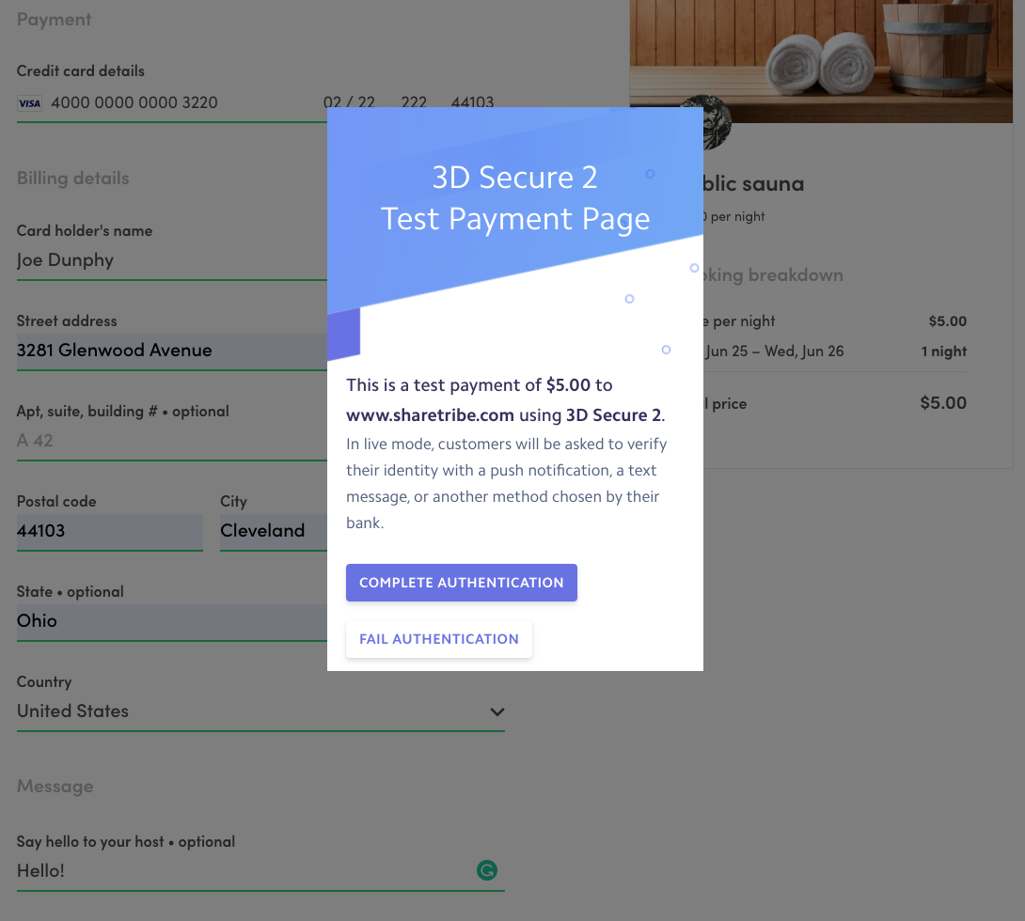Click the Complete Authentication button
This screenshot has height=921, width=1025.
click(461, 583)
